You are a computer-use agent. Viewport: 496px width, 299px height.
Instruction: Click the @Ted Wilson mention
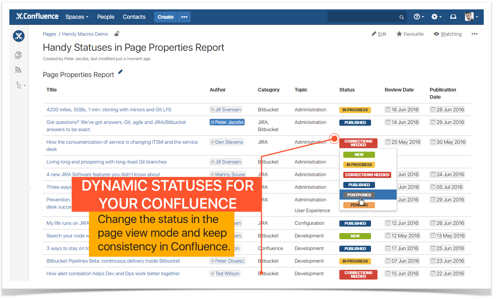coord(225,273)
